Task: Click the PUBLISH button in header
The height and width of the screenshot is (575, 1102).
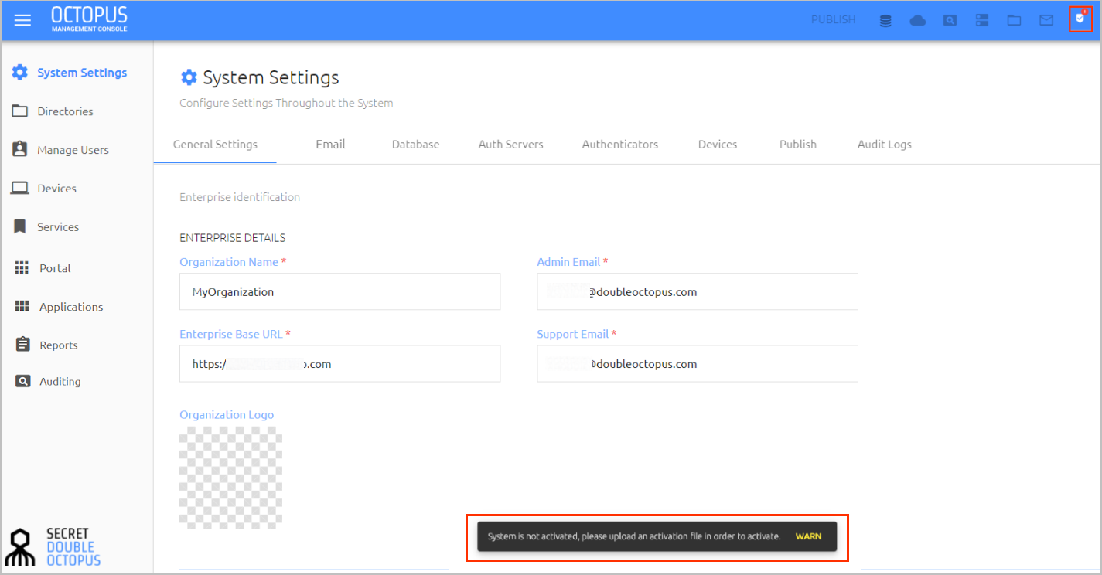Action: (x=834, y=20)
